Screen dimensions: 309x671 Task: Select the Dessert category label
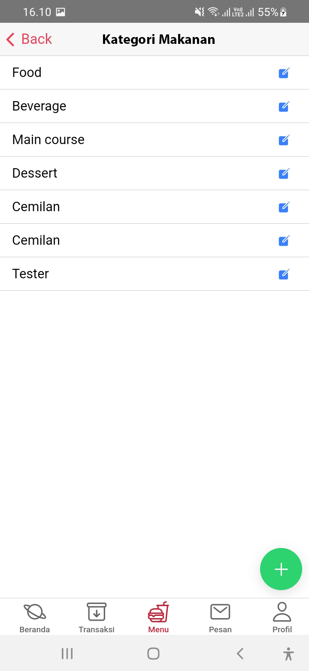[x=35, y=173]
